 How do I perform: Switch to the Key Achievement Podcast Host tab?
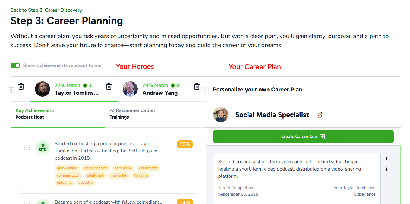click(35, 113)
